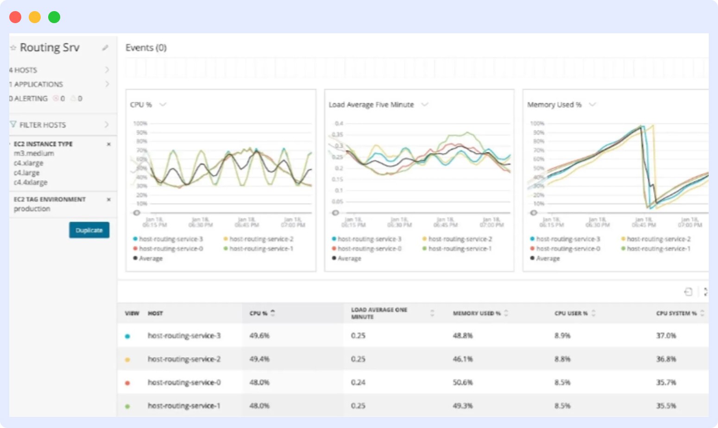Star the Routing Srv dashboard as favorite
This screenshot has height=428, width=718.
13,47
